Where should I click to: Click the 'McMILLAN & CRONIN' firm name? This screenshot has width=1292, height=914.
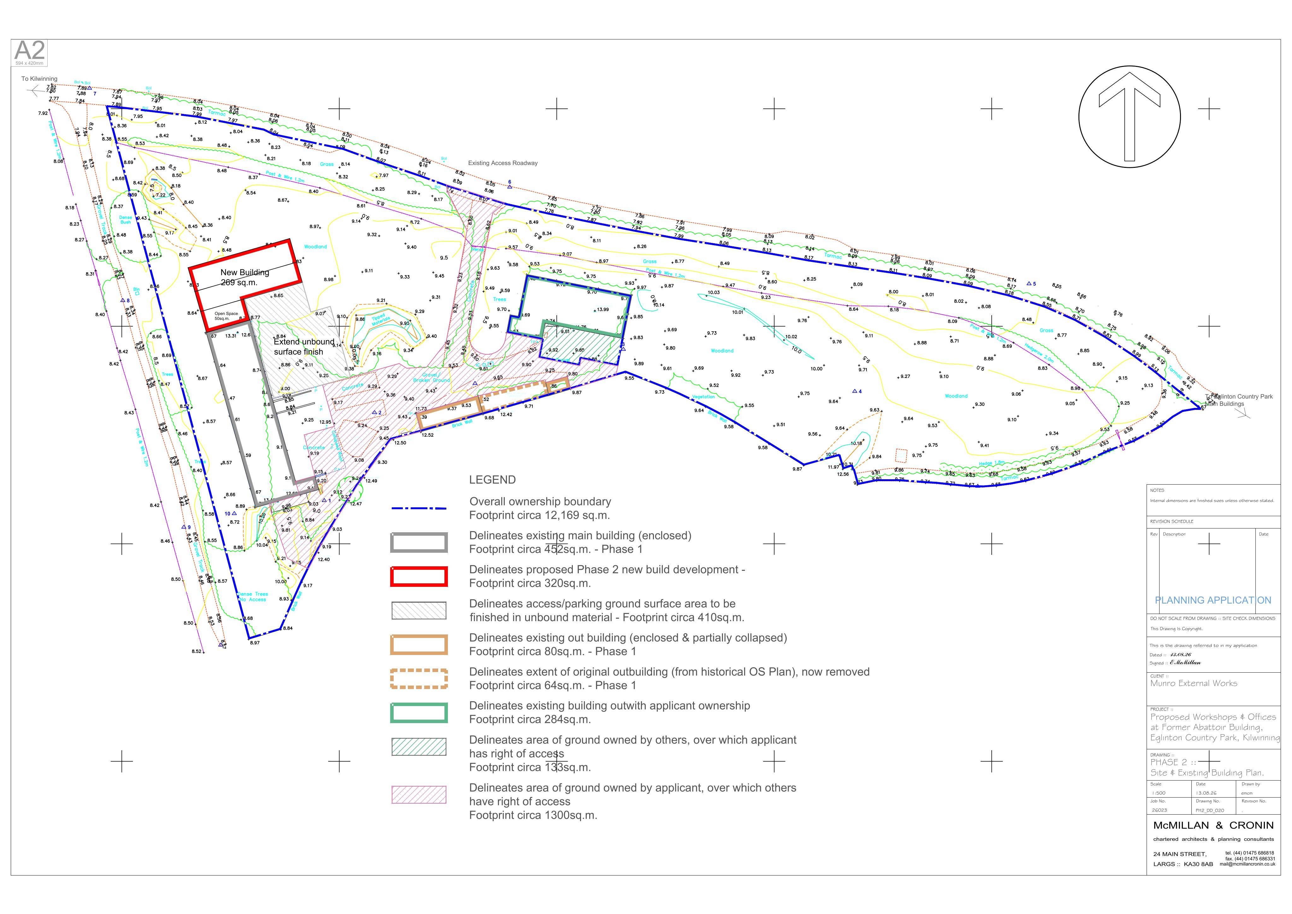click(x=1213, y=826)
